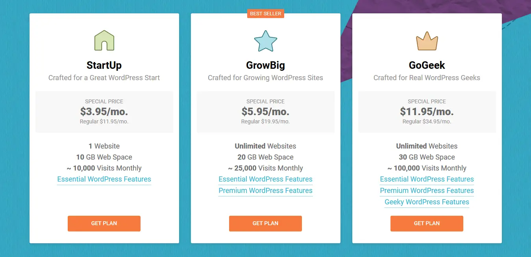
Task: Click the GoGeek plan title
Action: (427, 65)
